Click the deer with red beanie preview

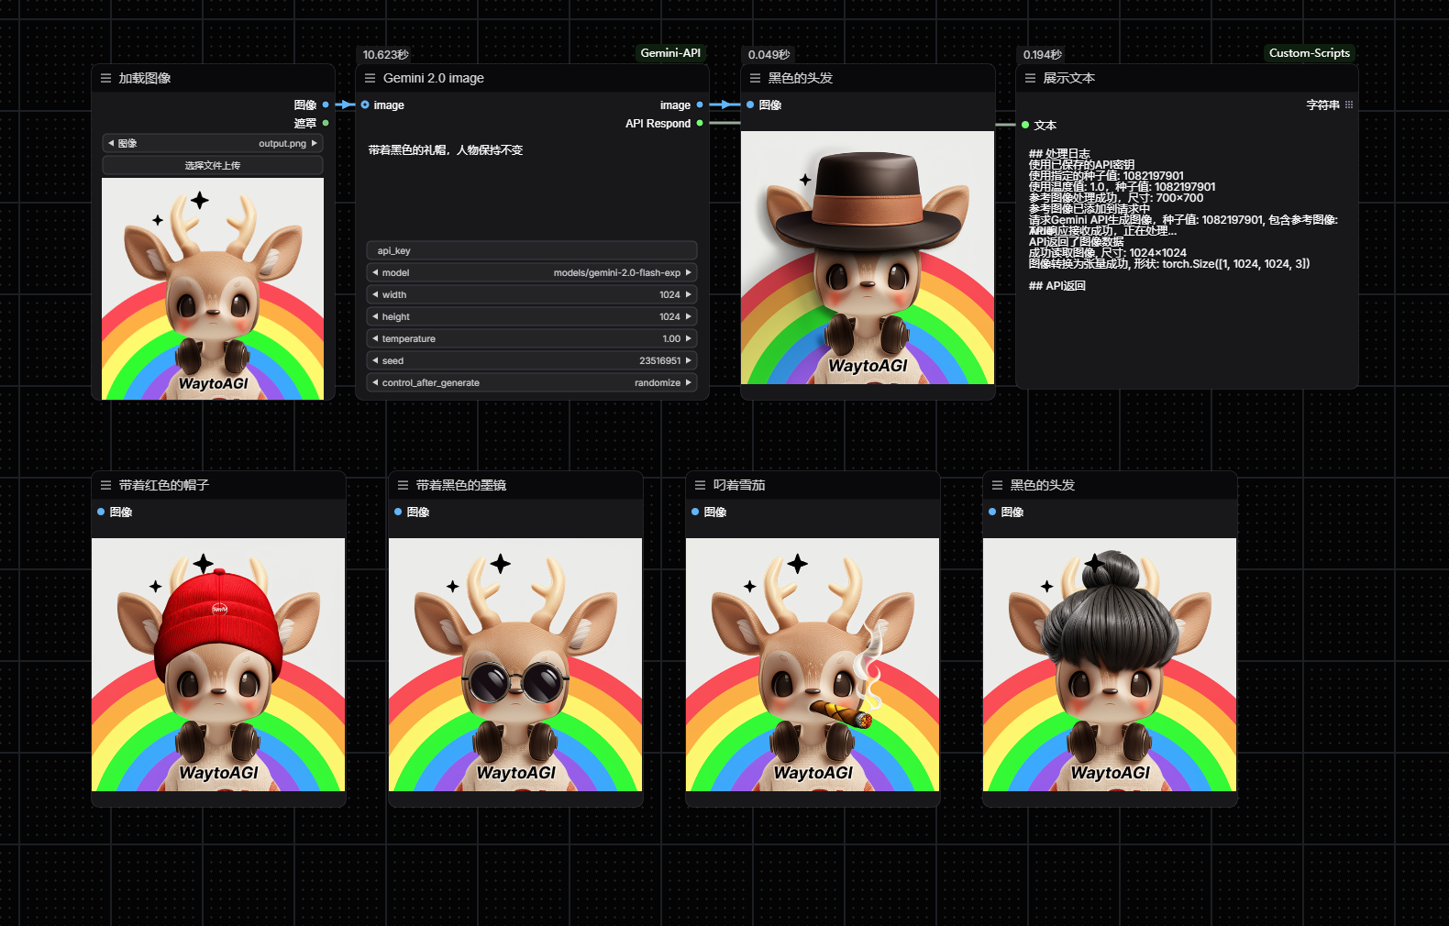pos(218,665)
